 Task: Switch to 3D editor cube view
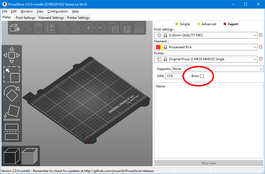click(11, 156)
